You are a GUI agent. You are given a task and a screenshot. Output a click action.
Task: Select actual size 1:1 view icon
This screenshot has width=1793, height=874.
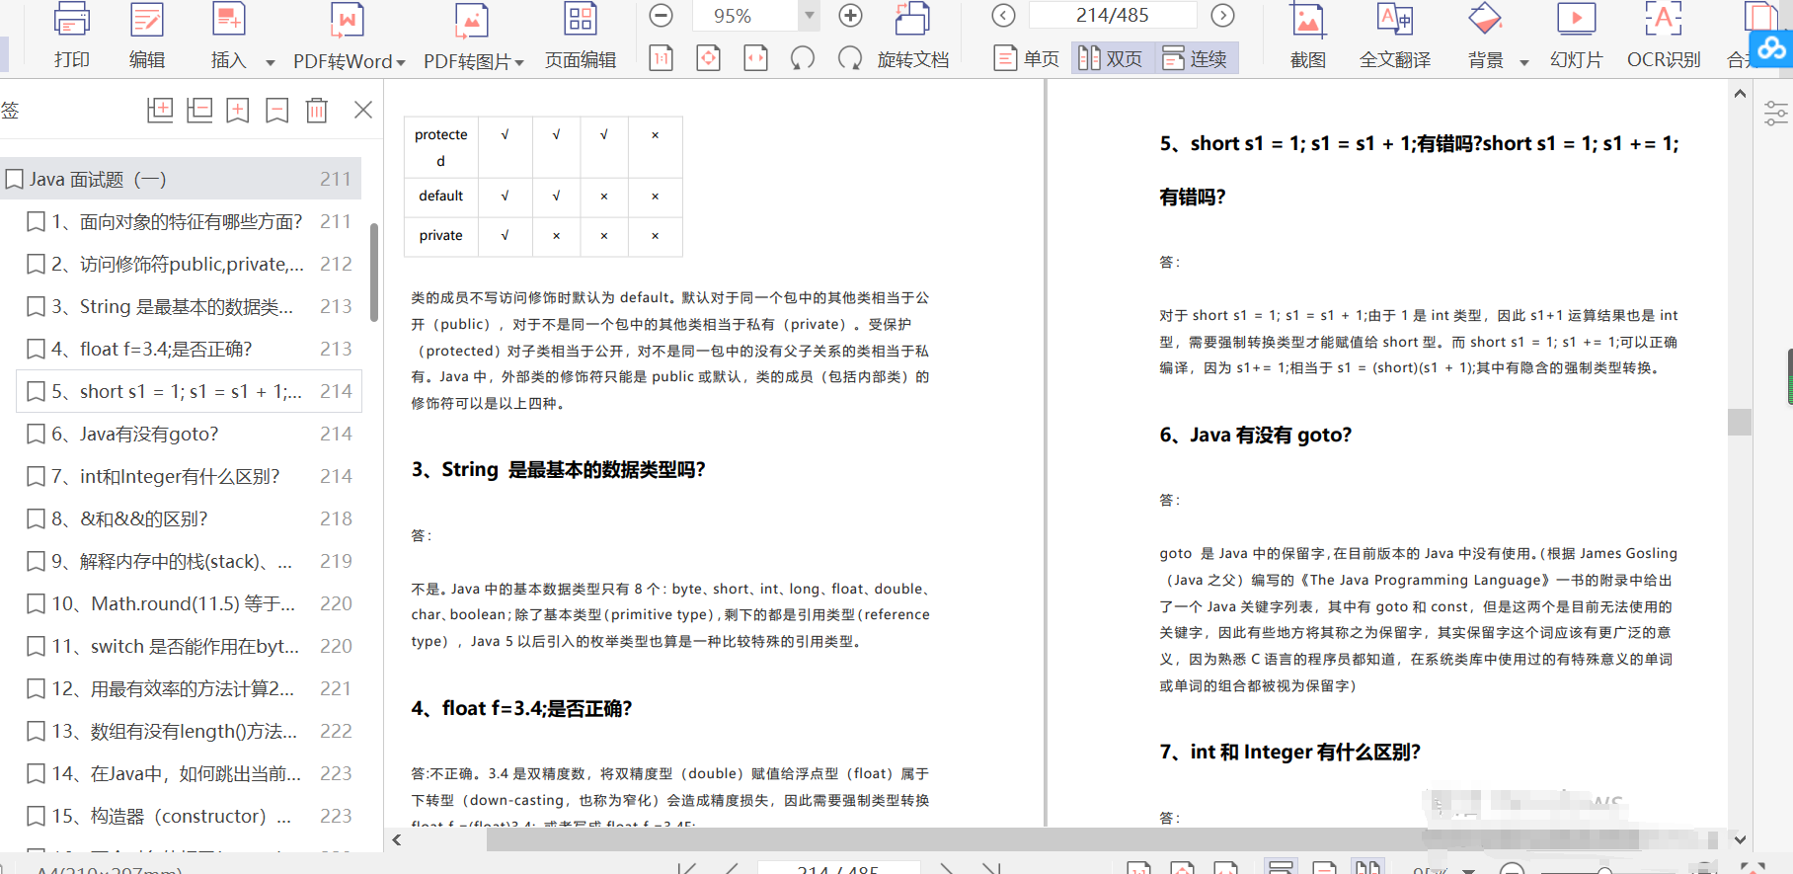tap(662, 58)
